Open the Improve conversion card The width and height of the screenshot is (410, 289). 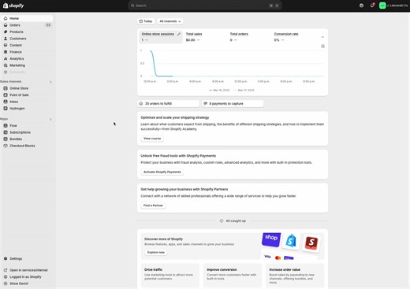coord(233,275)
